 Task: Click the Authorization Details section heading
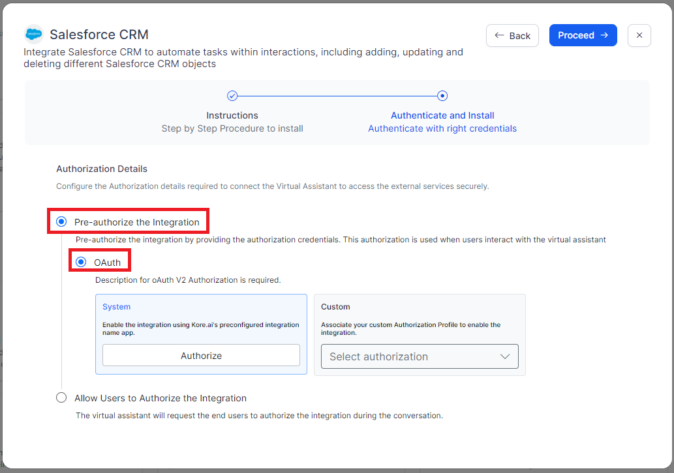click(102, 169)
